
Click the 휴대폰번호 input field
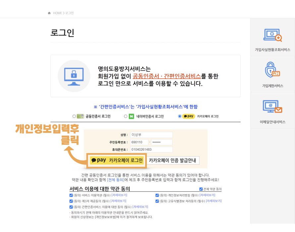point(151,149)
